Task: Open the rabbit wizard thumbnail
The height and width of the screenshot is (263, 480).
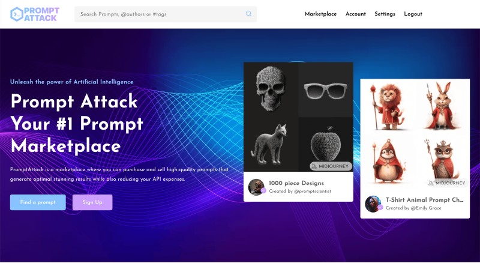Action: point(442,106)
